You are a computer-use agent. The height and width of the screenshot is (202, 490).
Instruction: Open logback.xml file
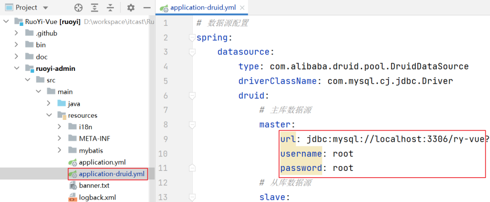pos(97,197)
